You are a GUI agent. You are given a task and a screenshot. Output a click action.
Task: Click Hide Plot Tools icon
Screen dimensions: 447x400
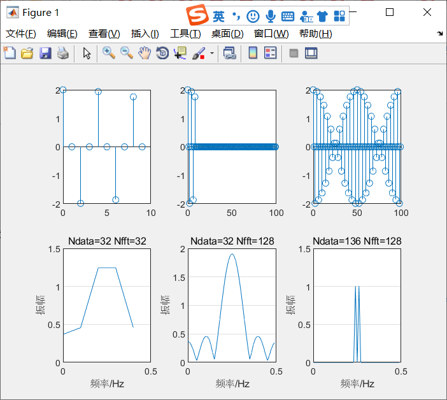(294, 53)
